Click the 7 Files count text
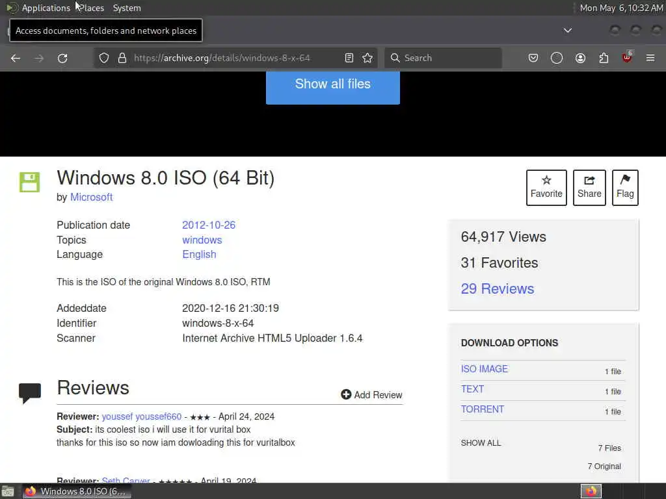The height and width of the screenshot is (499, 666). click(609, 448)
